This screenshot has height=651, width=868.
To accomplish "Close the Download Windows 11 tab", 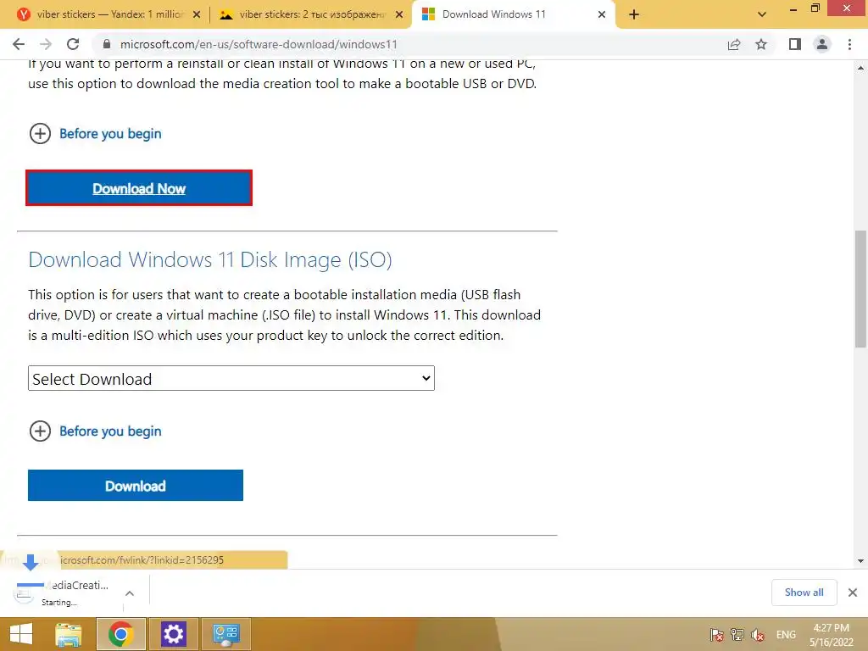I will click(x=602, y=15).
